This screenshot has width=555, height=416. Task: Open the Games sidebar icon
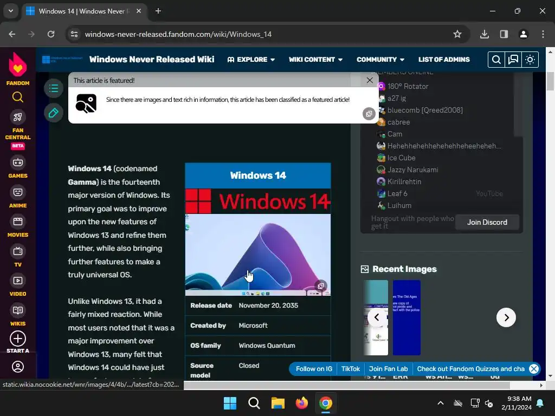pyautogui.click(x=18, y=162)
